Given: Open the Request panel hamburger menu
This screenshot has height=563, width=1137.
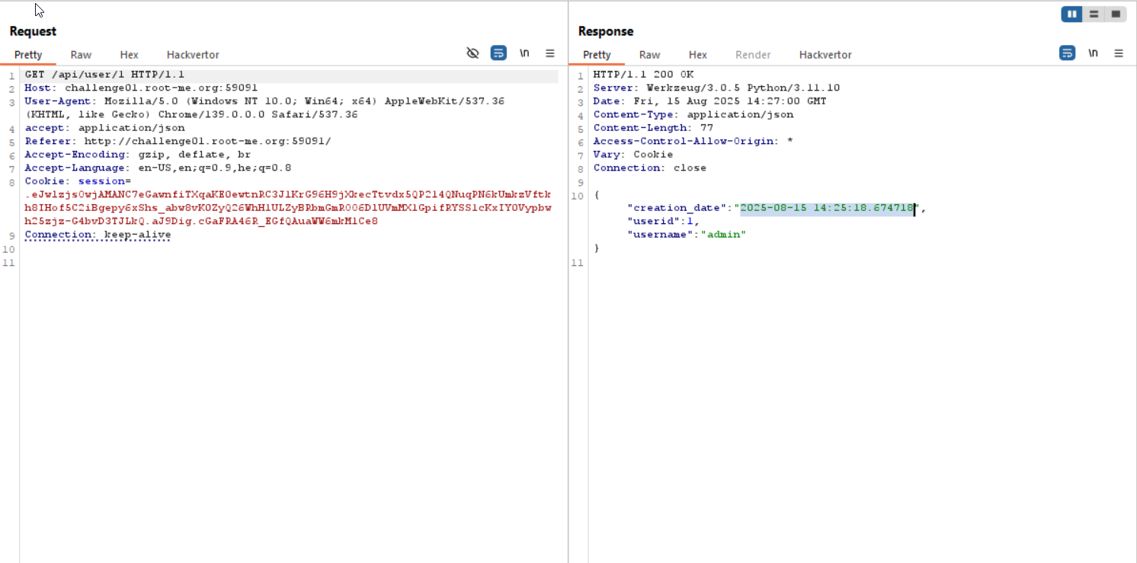Looking at the screenshot, I should pyautogui.click(x=549, y=53).
